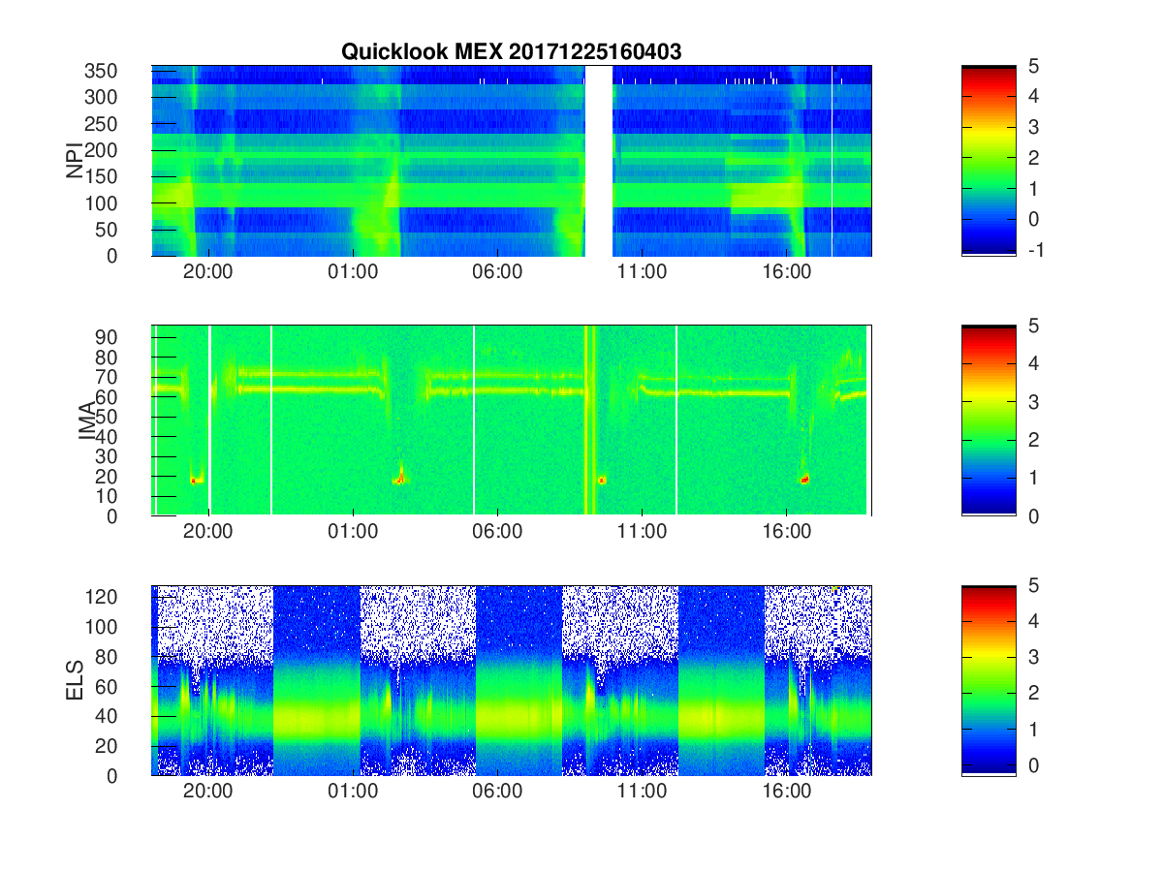The image size is (1163, 872).
Task: Click the ELS panel colorbar
Action: pyautogui.click(x=989, y=680)
